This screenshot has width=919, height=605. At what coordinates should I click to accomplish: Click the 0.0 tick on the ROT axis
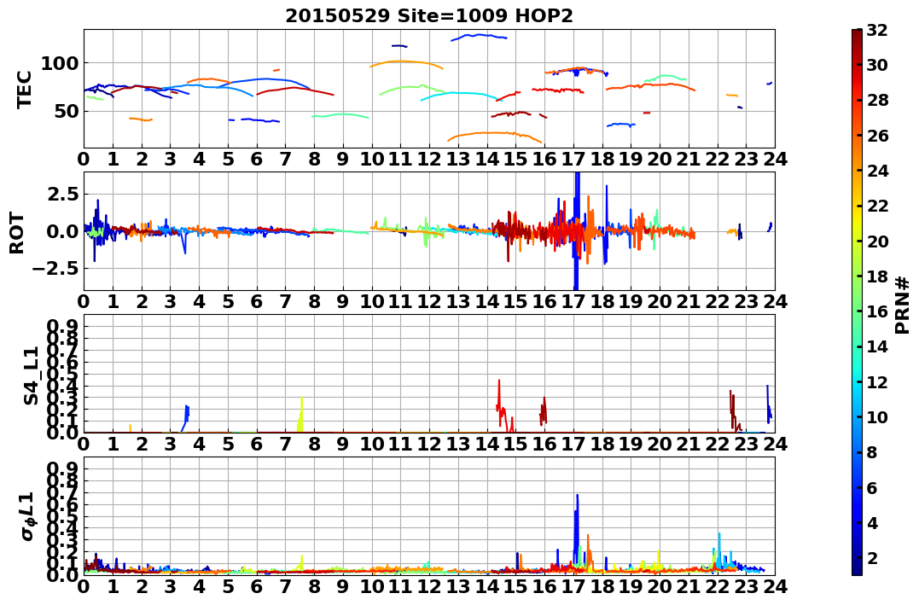62,231
